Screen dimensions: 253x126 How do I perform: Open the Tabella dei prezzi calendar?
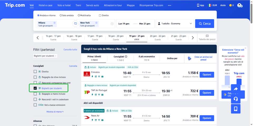207,38
